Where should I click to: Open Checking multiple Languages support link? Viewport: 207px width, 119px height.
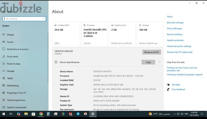tap(184, 75)
